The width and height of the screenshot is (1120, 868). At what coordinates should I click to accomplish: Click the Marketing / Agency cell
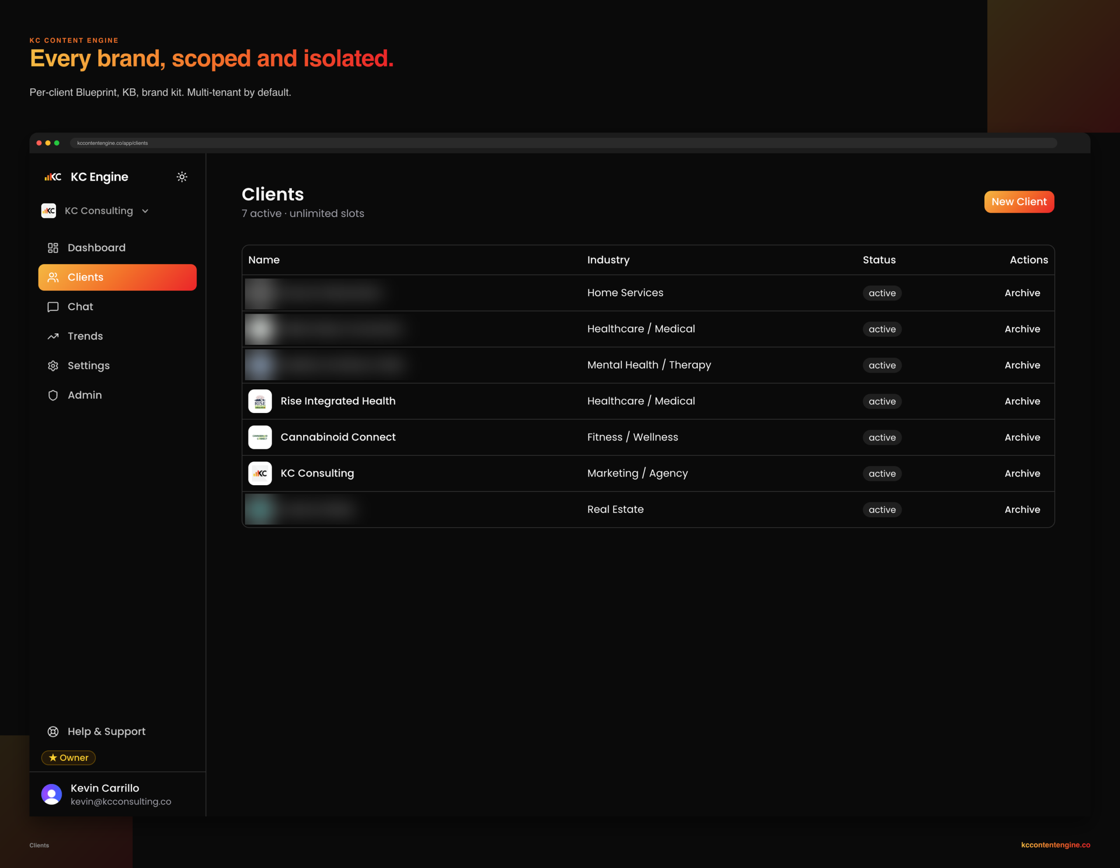point(637,473)
